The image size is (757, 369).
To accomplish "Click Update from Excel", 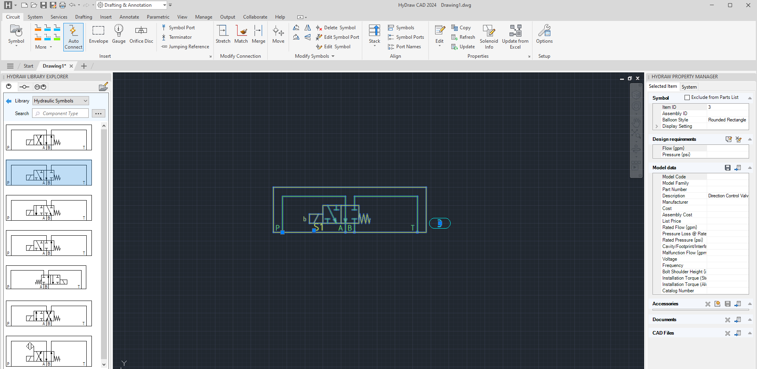I will (x=515, y=36).
